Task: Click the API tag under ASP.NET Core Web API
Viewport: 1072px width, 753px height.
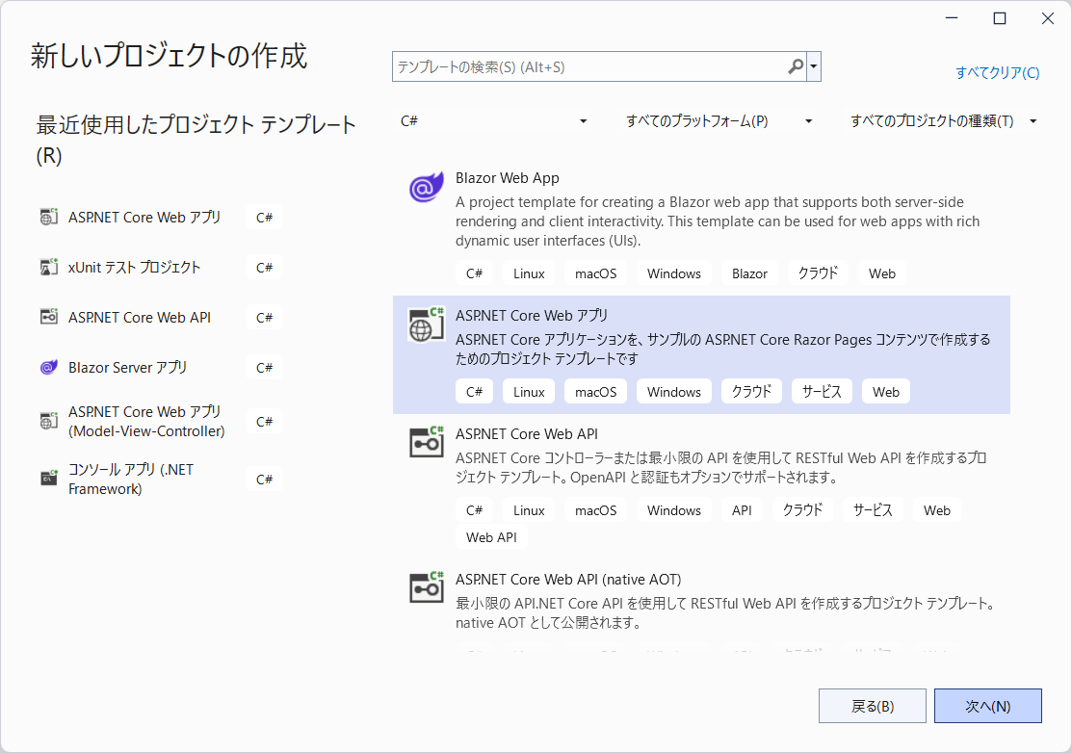Action: pos(742,510)
